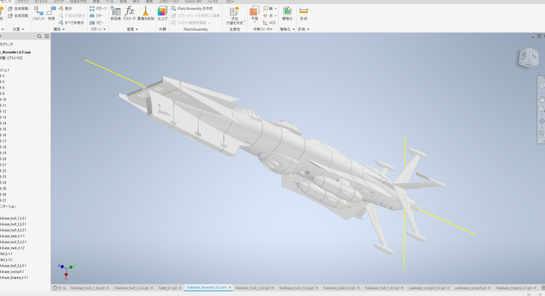Select Yukikaze_Engine_k:1:1 in browser tree
This screenshot has width=545, height=296.
(x=14, y=277)
